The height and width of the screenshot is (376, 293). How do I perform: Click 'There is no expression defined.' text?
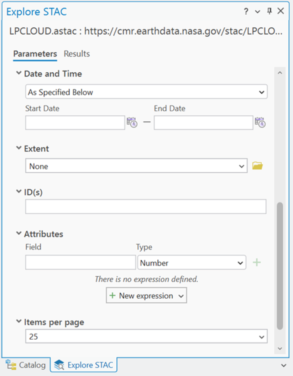146,279
